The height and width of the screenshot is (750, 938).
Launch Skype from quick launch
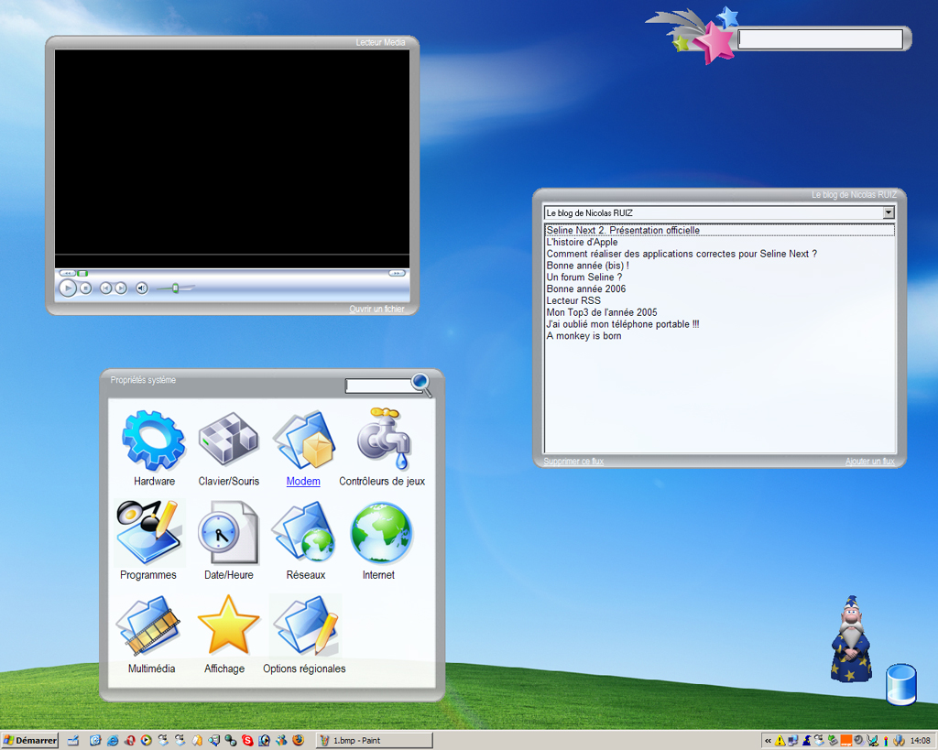tap(247, 741)
